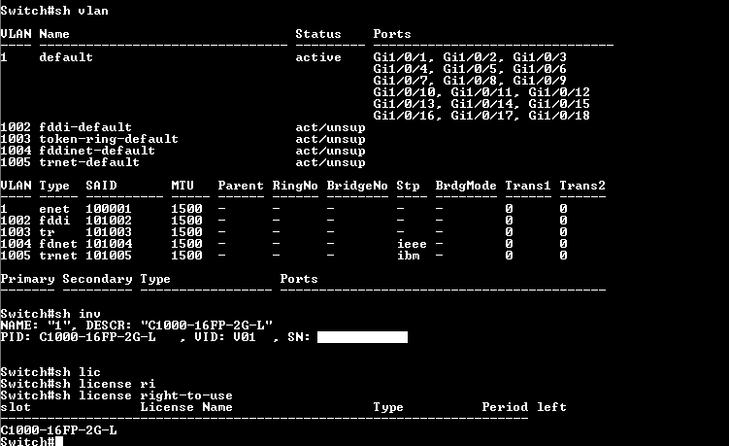The image size is (729, 446).
Task: Click the 'ieee' Stp value
Action: (412, 244)
